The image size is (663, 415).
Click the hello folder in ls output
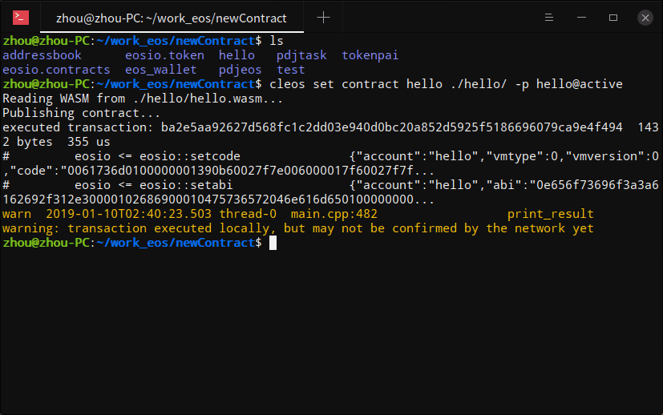tap(236, 55)
